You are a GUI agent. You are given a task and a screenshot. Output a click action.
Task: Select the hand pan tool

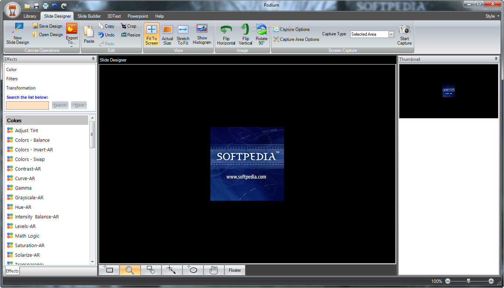coord(214,270)
